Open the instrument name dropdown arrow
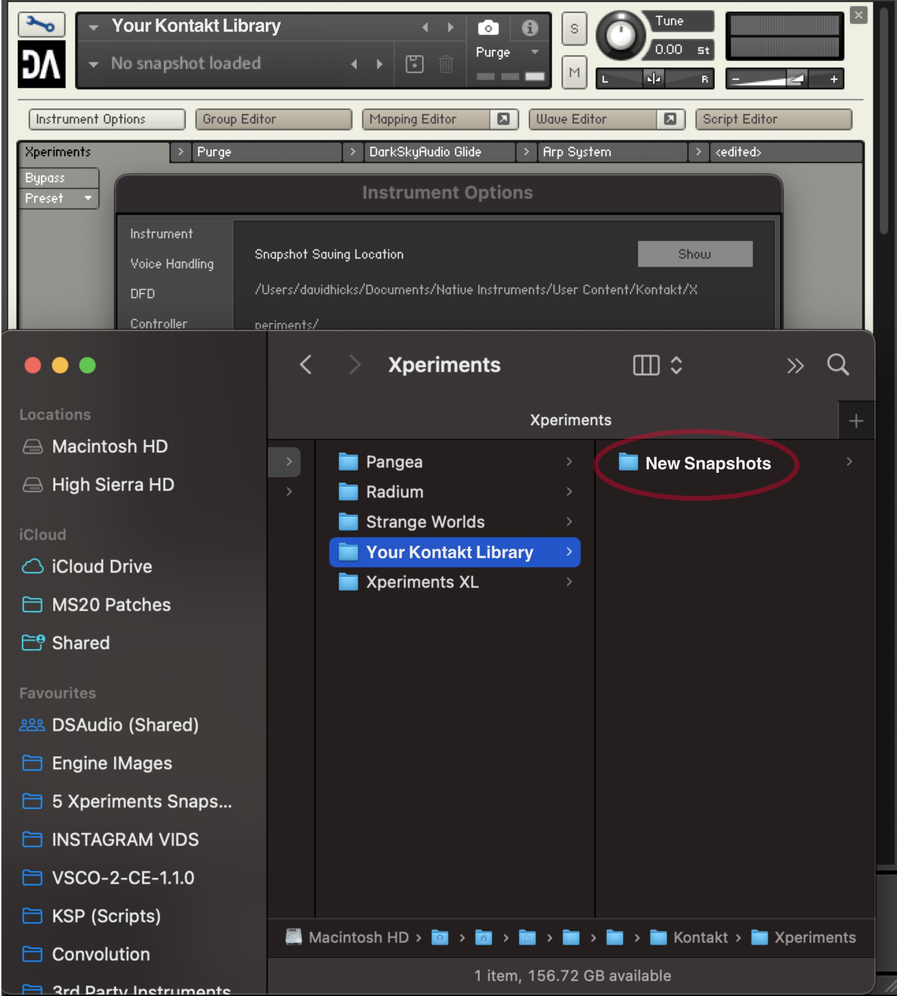Screen dimensions: 897x996 pos(93,28)
